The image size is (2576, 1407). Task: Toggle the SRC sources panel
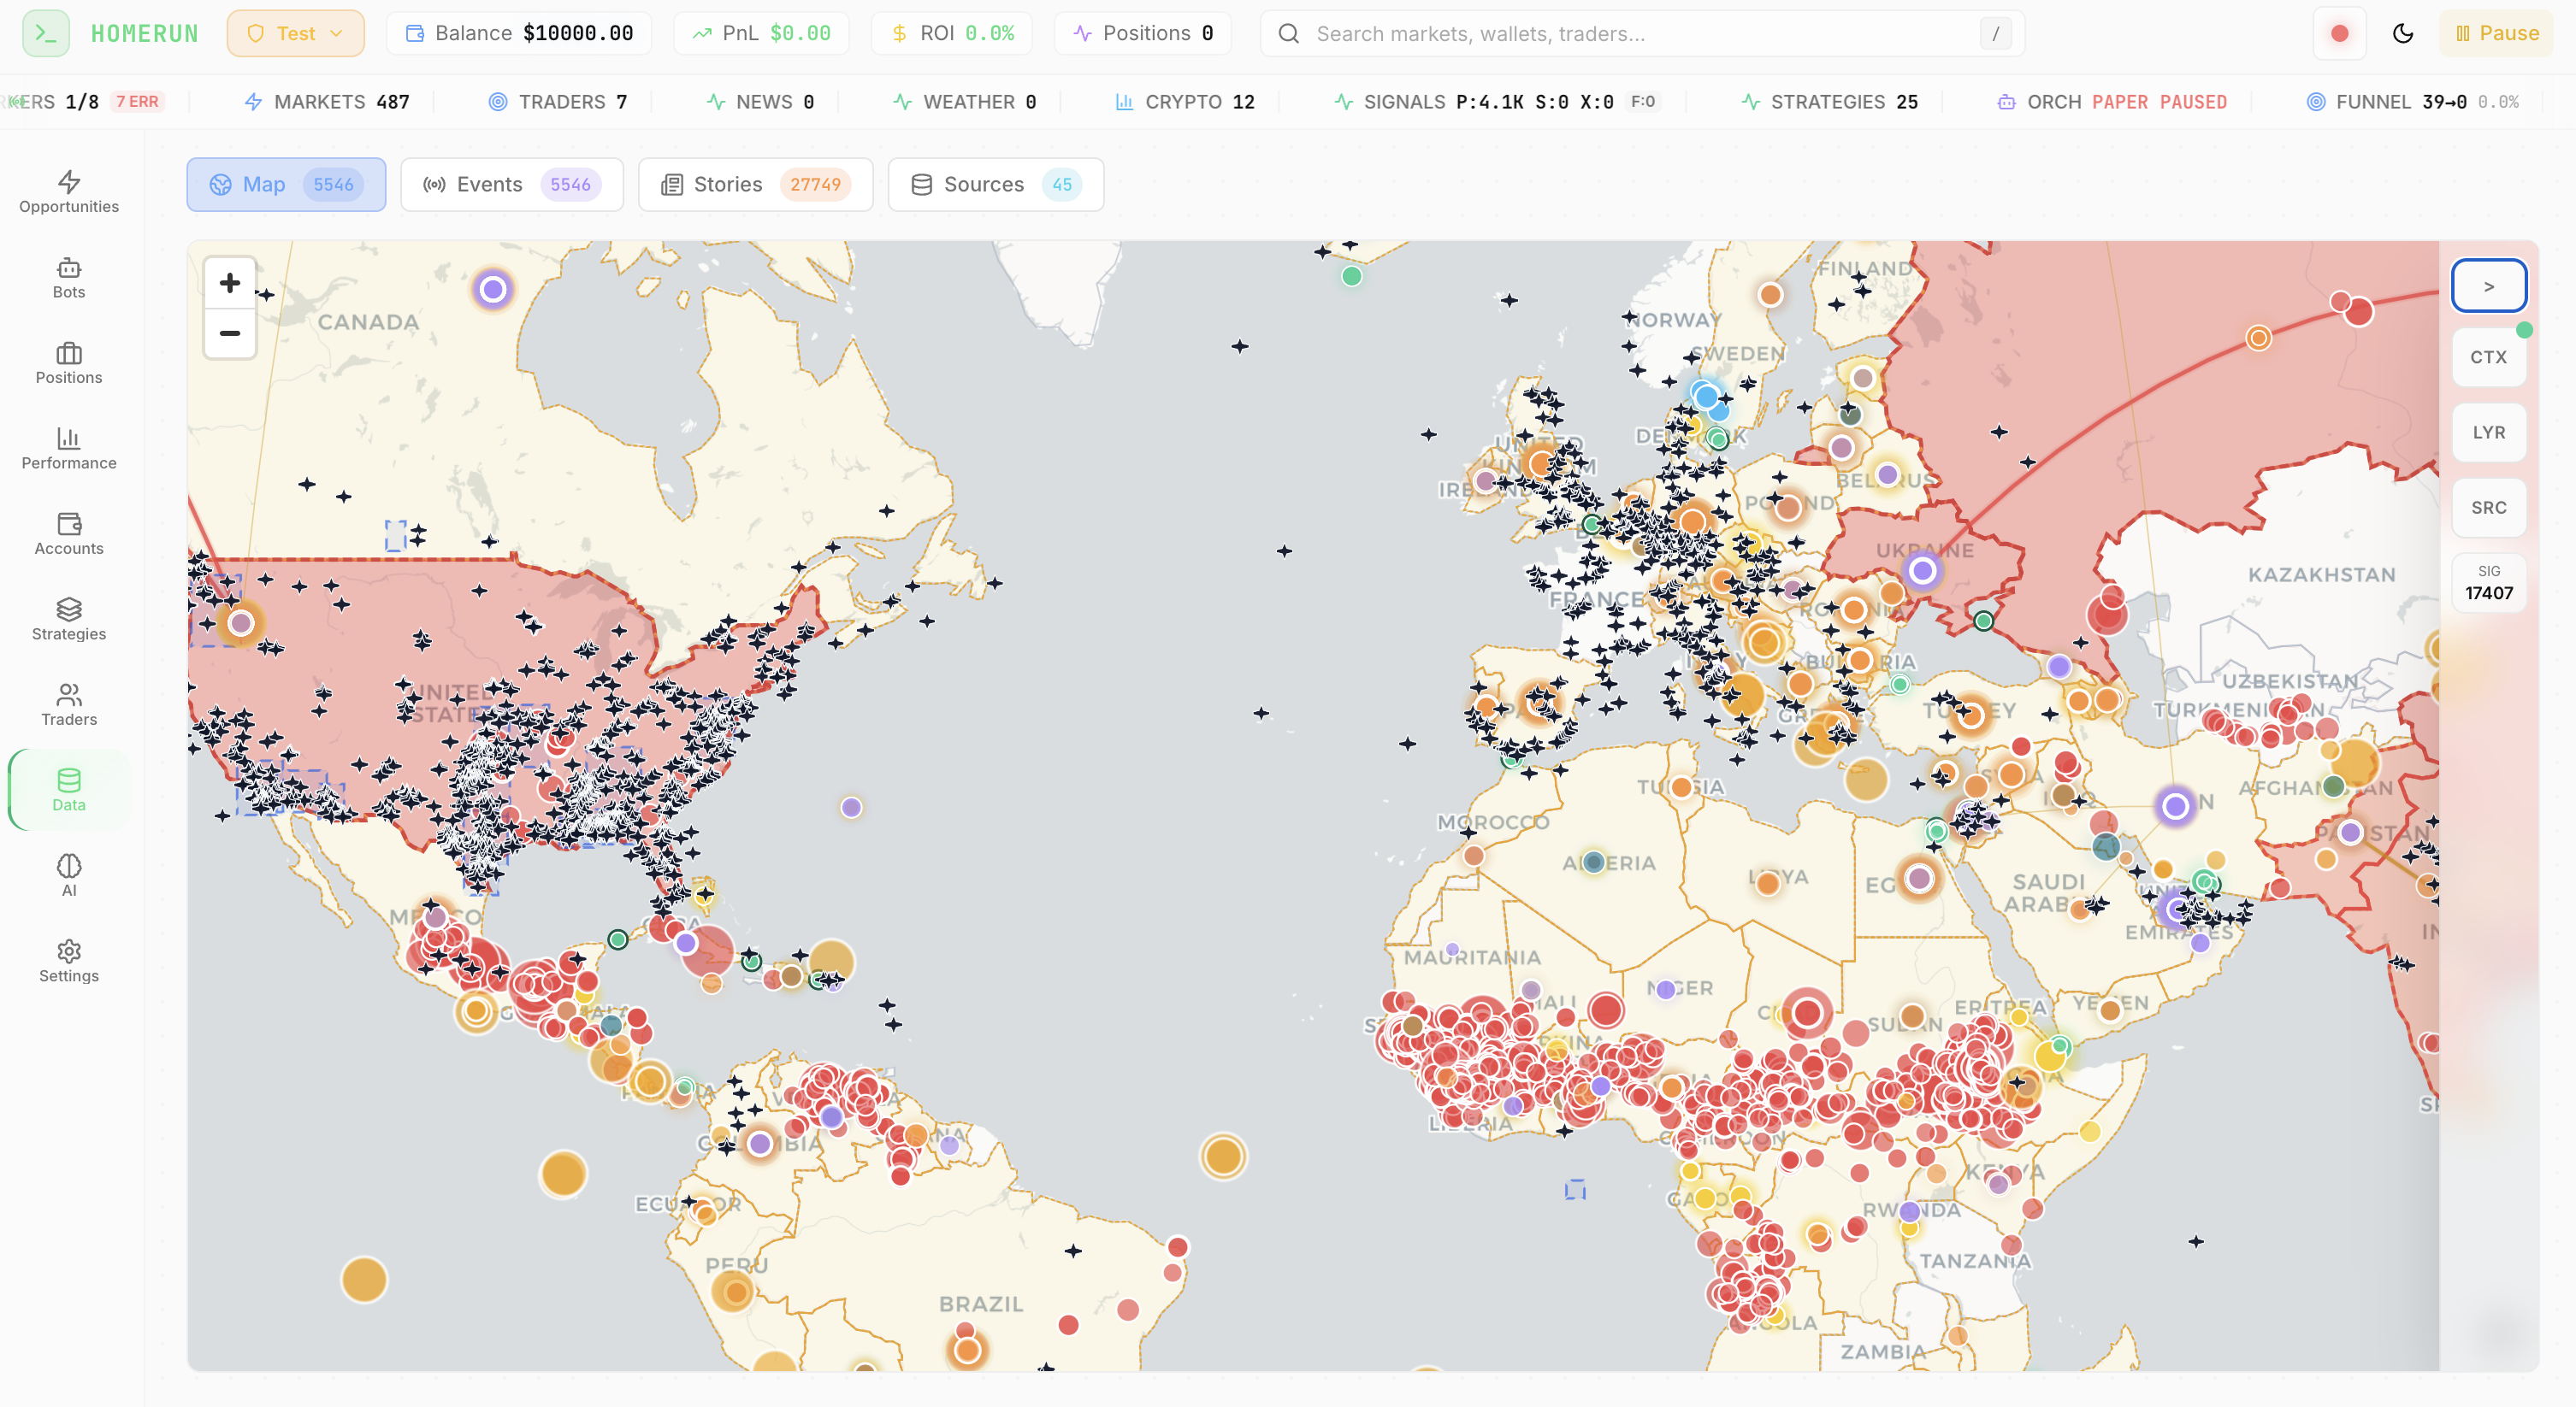click(x=2488, y=507)
